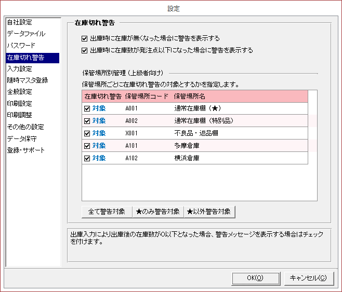
Task: Select the 通常在庫棚(★) name cell
Action: point(198,108)
